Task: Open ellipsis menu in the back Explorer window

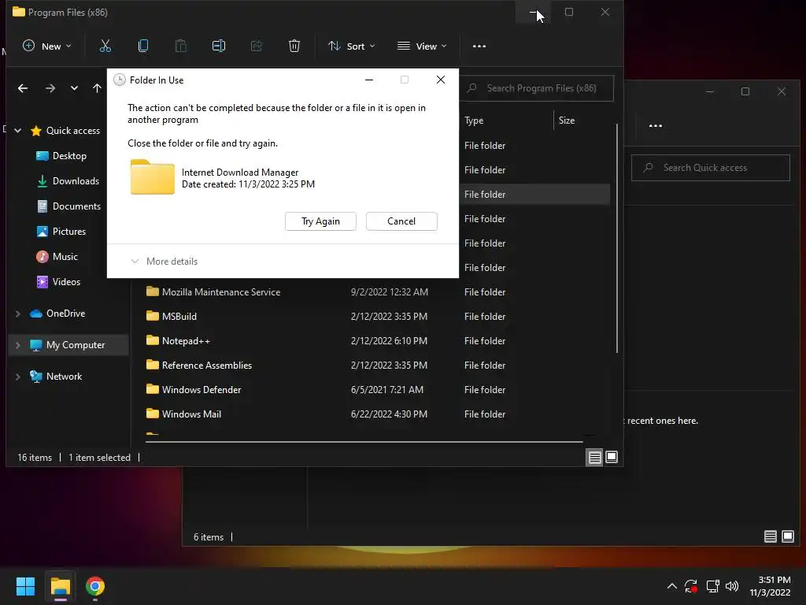Action: (656, 125)
